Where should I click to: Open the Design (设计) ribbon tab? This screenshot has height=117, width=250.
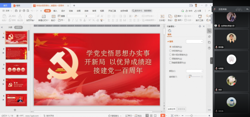(x=63, y=11)
